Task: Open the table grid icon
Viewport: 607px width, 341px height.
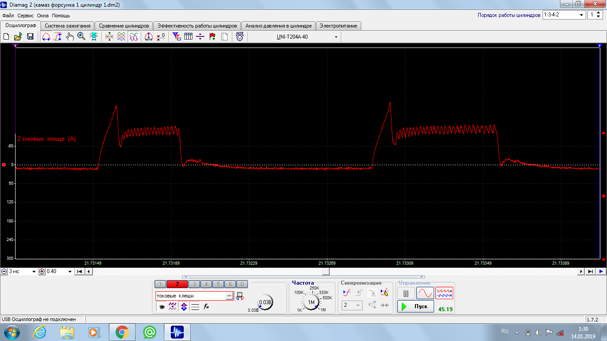Action: [x=188, y=37]
